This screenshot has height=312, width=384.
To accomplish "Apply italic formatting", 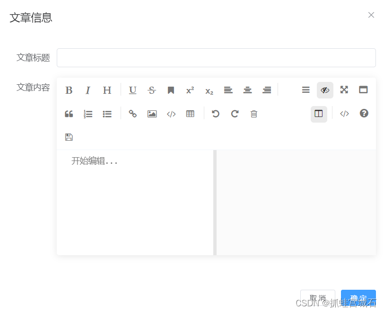I will (87, 90).
